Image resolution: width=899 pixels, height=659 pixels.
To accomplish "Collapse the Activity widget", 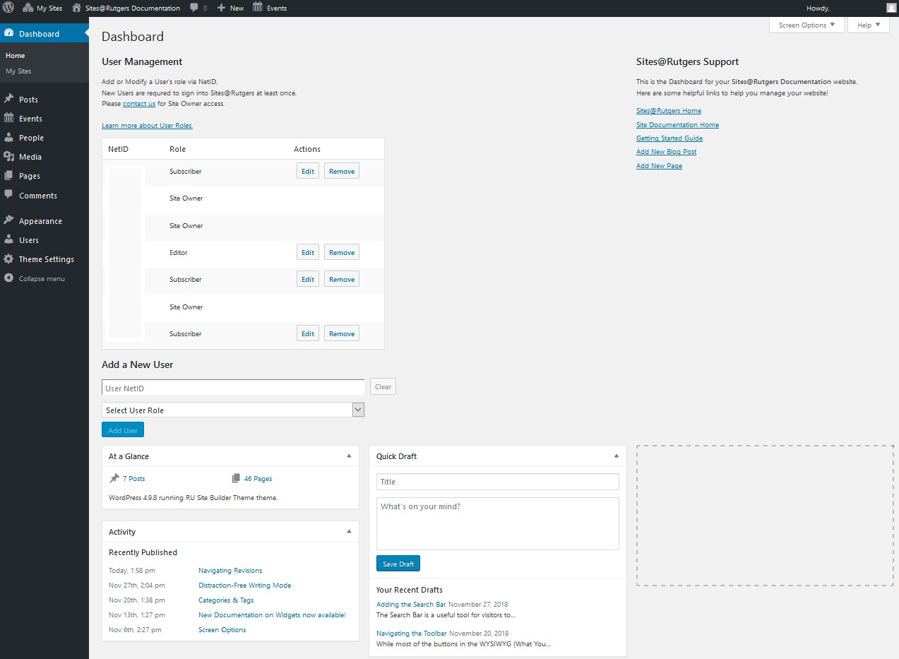I will 349,532.
